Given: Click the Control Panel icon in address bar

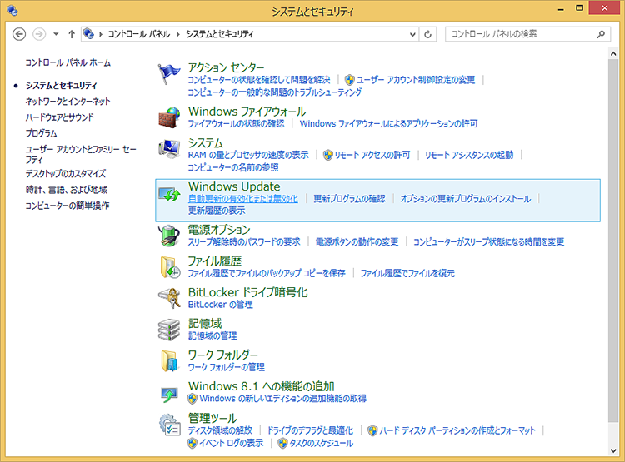Looking at the screenshot, I should pyautogui.click(x=88, y=34).
